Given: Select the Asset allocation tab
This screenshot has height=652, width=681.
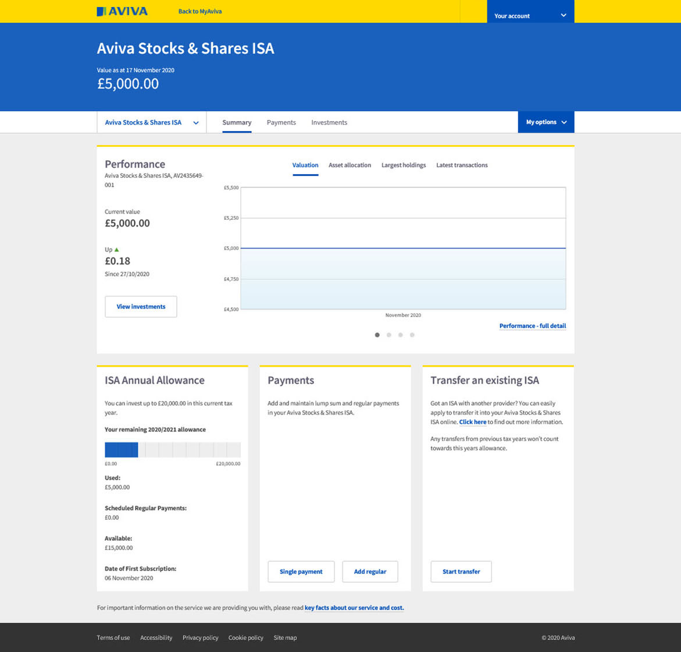Looking at the screenshot, I should 350,165.
